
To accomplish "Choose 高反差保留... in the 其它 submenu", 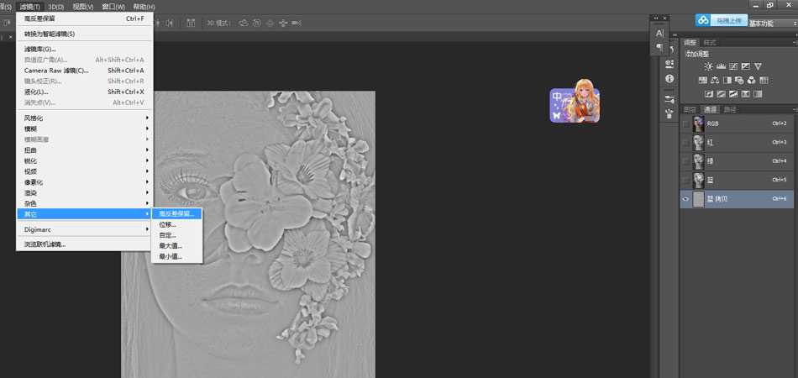I will tap(176, 213).
